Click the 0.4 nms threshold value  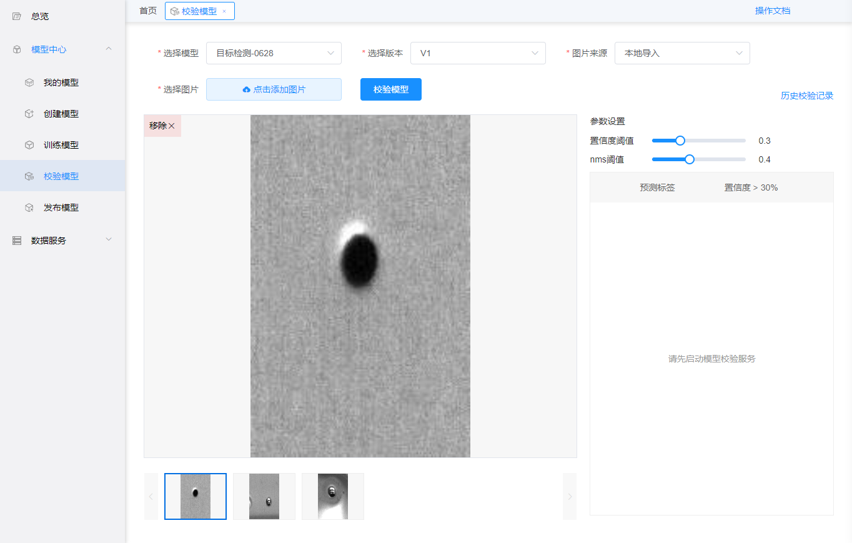tap(765, 159)
